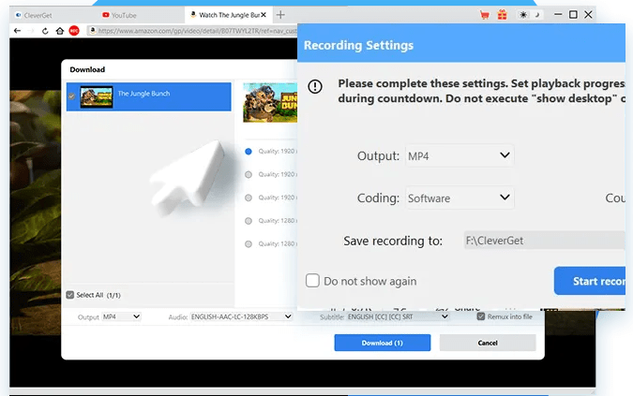
Task: Reload the page with the refresh icon
Action: pos(45,31)
